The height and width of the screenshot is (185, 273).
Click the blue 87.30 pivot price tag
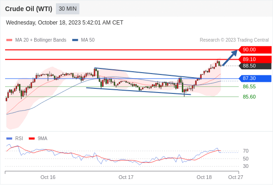[x=255, y=79]
